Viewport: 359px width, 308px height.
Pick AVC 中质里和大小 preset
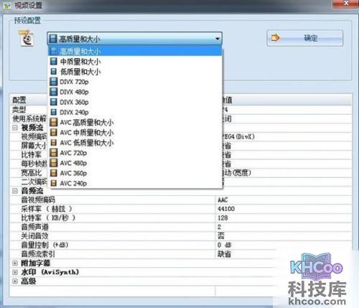135,133
